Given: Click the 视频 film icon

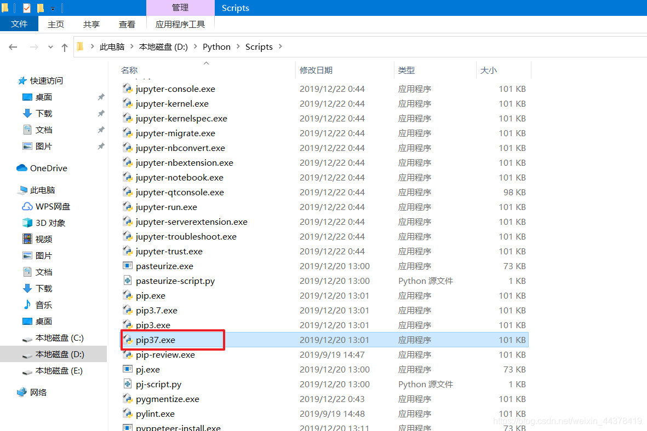Looking at the screenshot, I should pyautogui.click(x=27, y=239).
